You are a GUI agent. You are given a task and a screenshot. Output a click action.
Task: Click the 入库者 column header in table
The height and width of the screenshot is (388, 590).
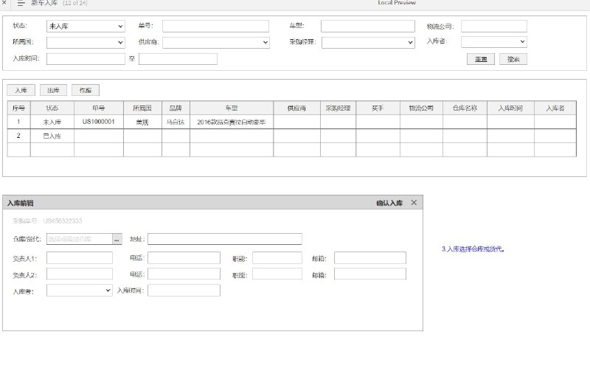[x=555, y=108]
